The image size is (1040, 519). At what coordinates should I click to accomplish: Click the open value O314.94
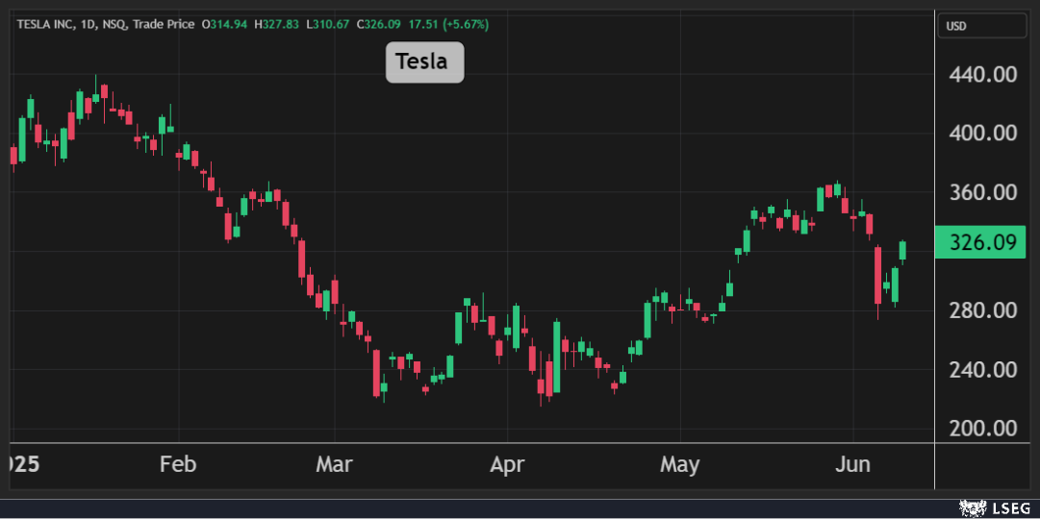(x=224, y=25)
